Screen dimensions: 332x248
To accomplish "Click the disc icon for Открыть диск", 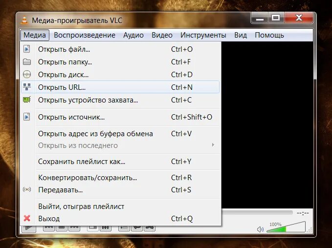I will click(27, 74).
